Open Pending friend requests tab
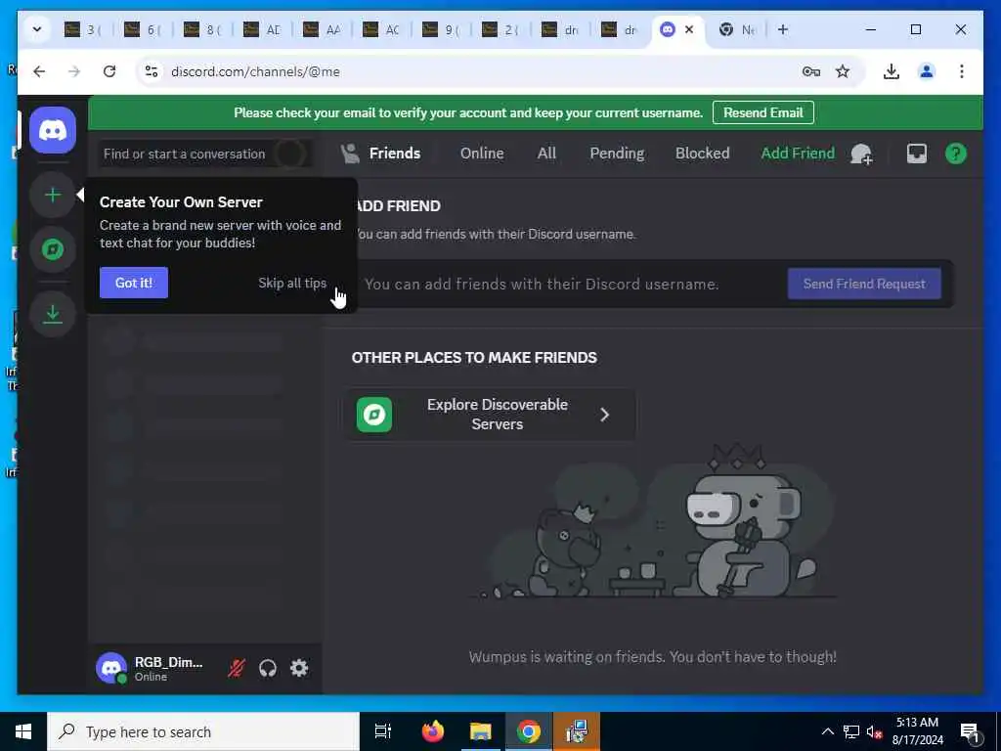The width and height of the screenshot is (1001, 751). pyautogui.click(x=617, y=154)
